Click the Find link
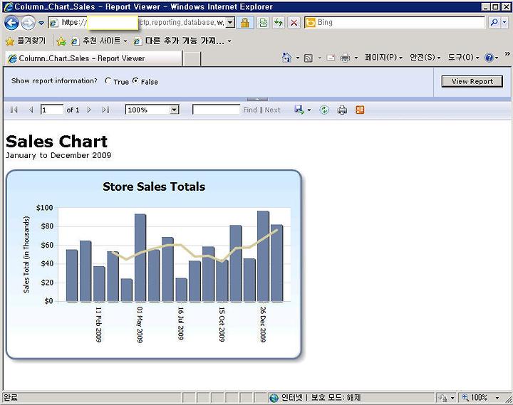Image resolution: width=513 pixels, height=405 pixels. 250,110
